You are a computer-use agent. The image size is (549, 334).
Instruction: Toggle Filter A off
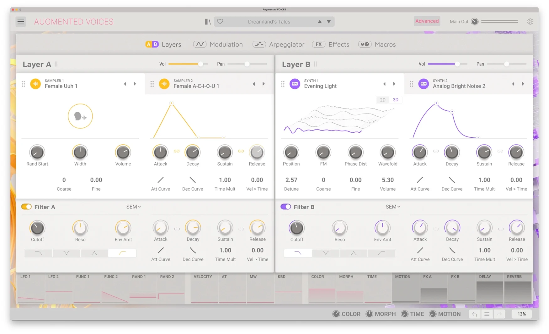pos(26,207)
